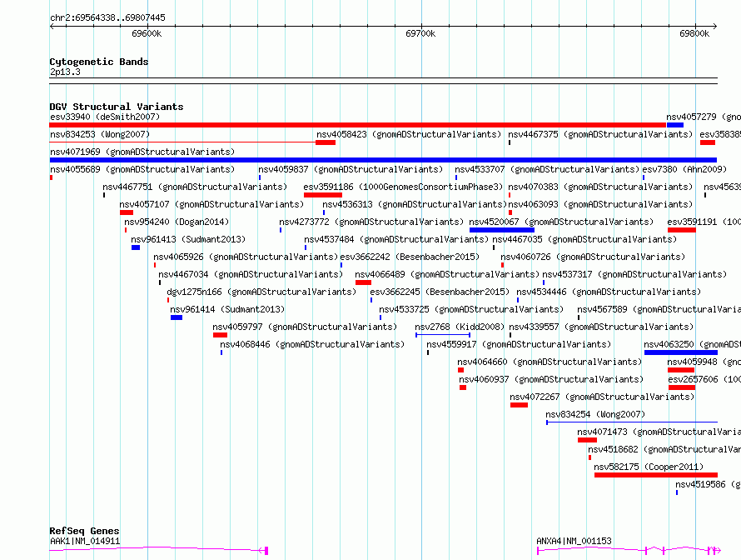This screenshot has height=560, width=741.
Task: Click the esv3662242 (Besenbacher2015) label
Action: 410,257
